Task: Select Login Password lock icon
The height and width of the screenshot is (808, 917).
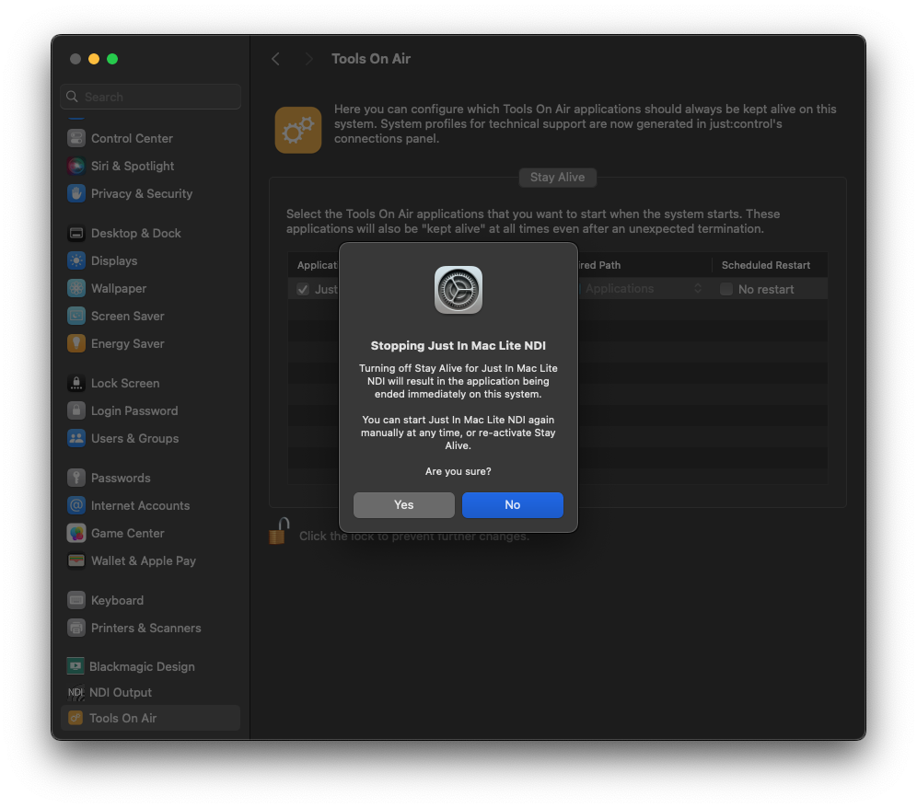Action: click(x=76, y=410)
